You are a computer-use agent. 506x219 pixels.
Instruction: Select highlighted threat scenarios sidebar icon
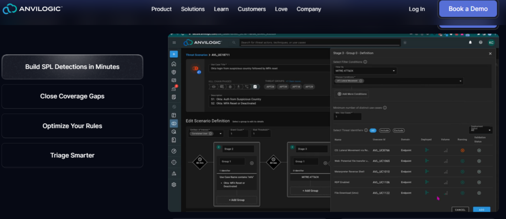[x=174, y=123]
